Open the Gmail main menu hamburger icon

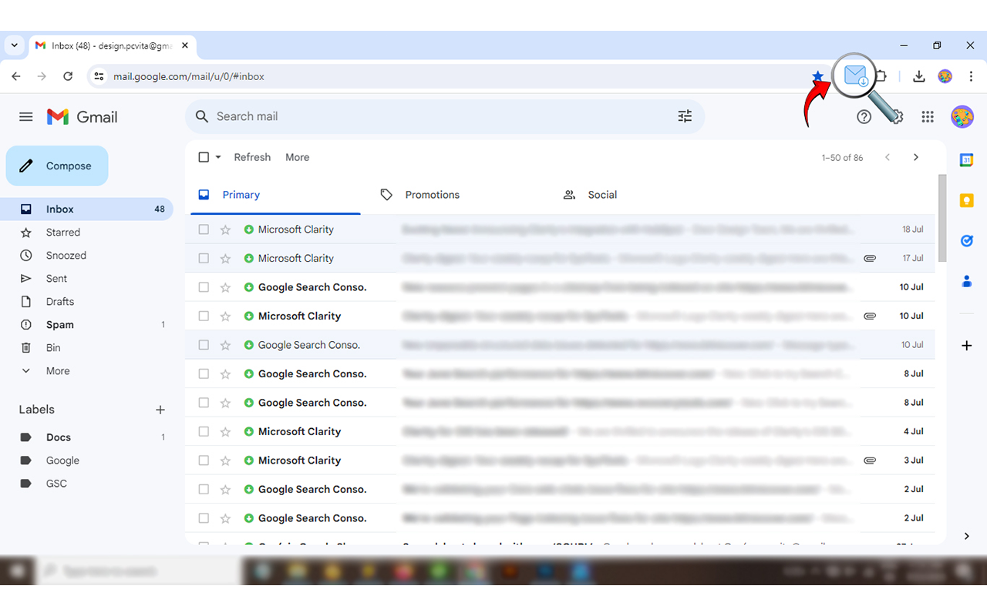(x=25, y=116)
